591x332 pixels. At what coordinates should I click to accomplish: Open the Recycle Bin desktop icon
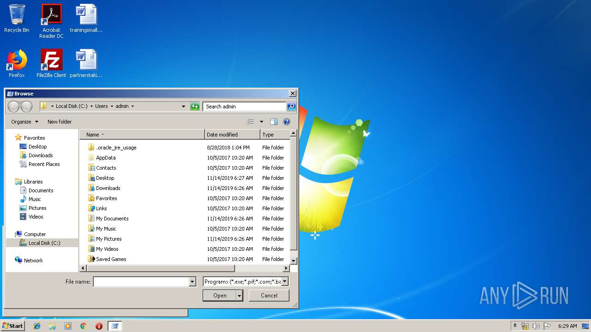(17, 19)
